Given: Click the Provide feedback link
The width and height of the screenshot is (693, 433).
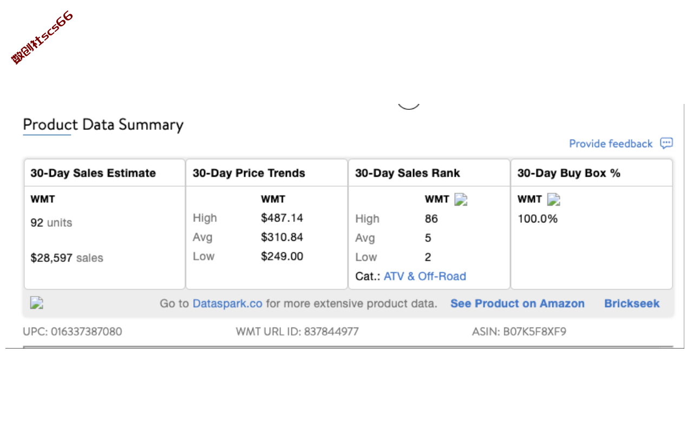Looking at the screenshot, I should 611,143.
